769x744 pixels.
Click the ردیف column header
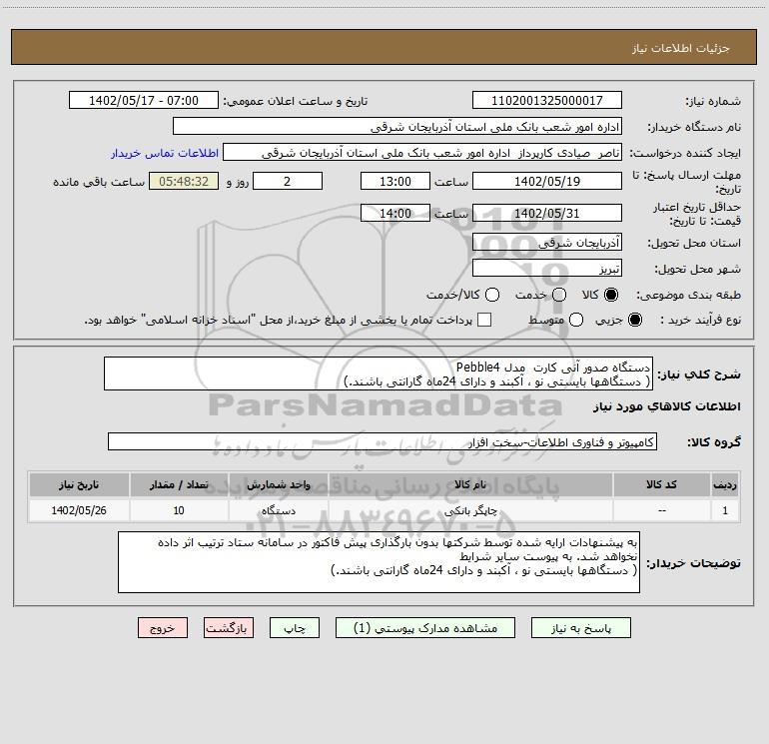[725, 484]
